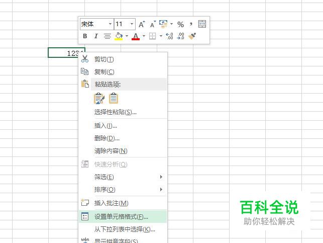This screenshot has width=323, height=243.
Task: Click the format cells icon
Action: [x=85, y=216]
